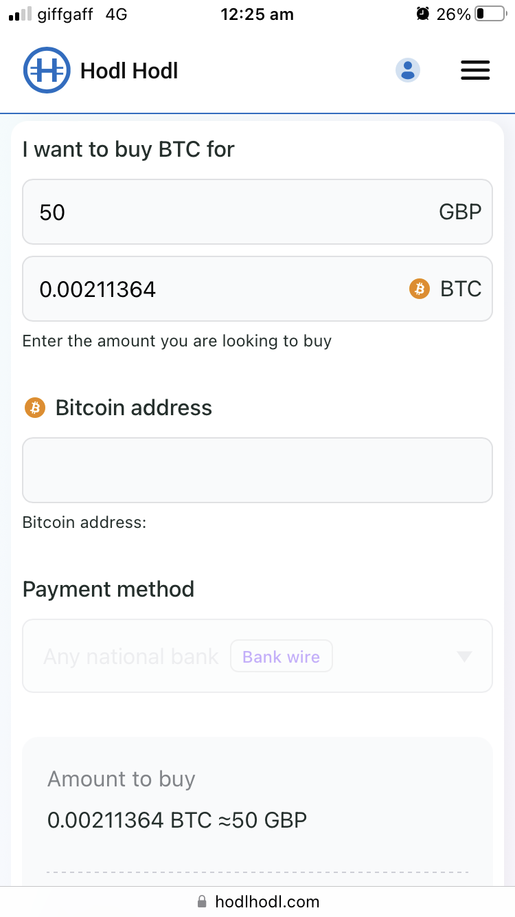The height and width of the screenshot is (917, 515).
Task: Tap the Hodl Hodl circular logo icon
Action: pos(47,70)
